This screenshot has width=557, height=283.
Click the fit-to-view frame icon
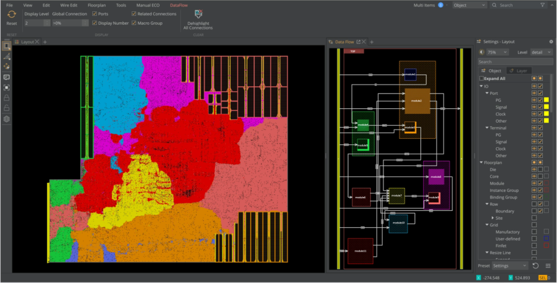point(6,87)
